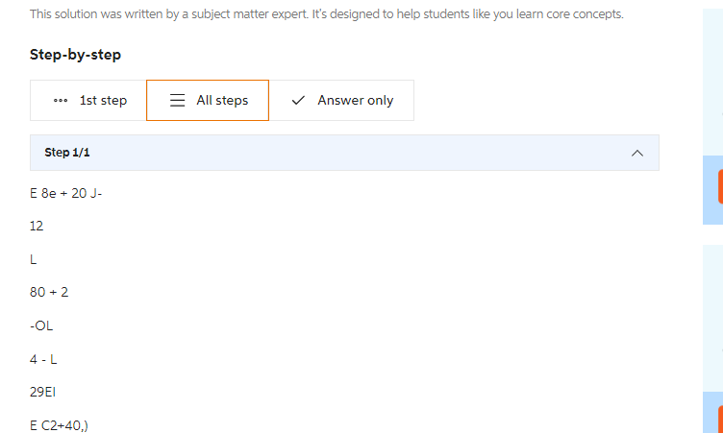Click the subject matter expert description text
This screenshot has height=433, width=723.
click(327, 14)
